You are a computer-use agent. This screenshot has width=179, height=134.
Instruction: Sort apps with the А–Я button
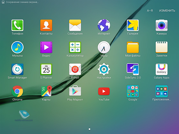(150, 11)
